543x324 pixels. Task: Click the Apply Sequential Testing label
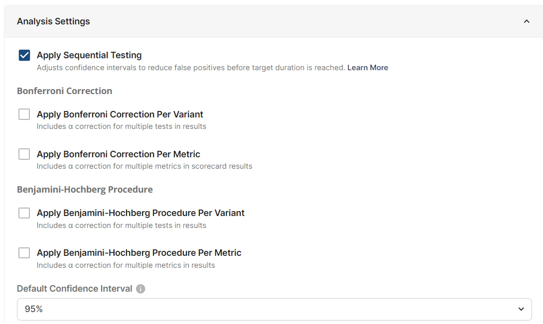[89, 55]
